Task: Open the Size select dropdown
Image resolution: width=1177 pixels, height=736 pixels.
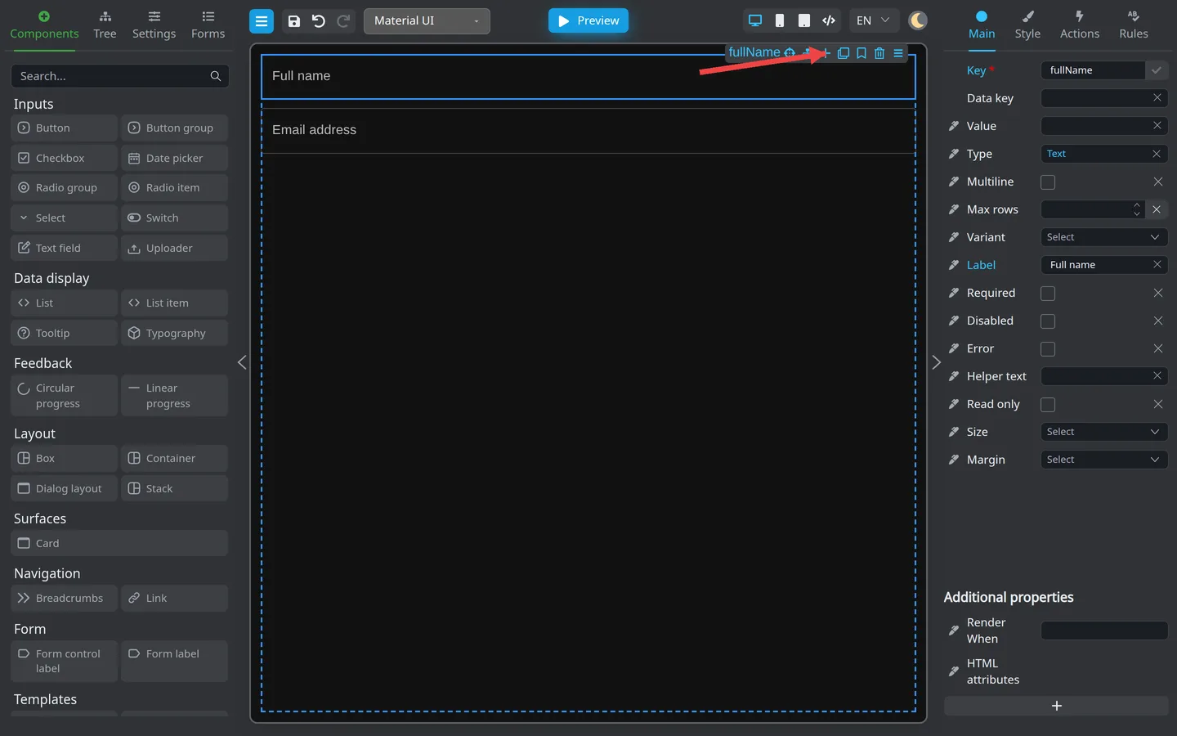Action: (x=1104, y=432)
